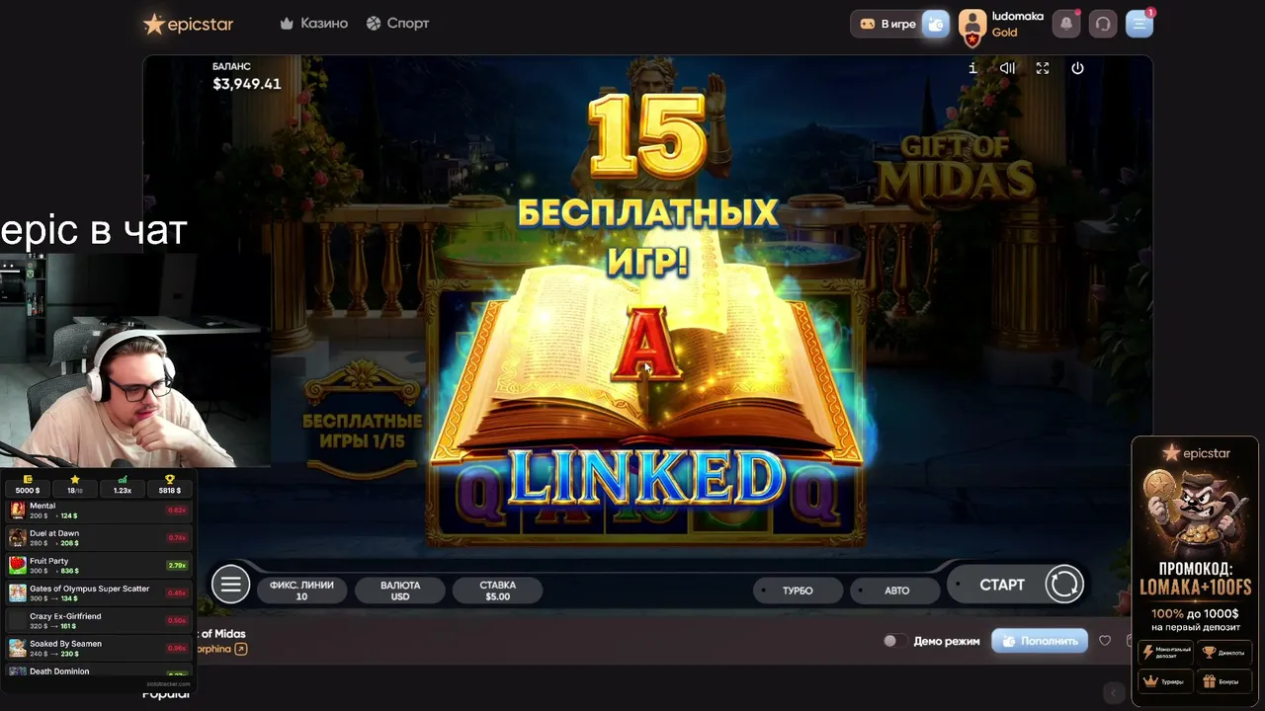Click the LINKED banner text
The image size is (1265, 711).
646,479
